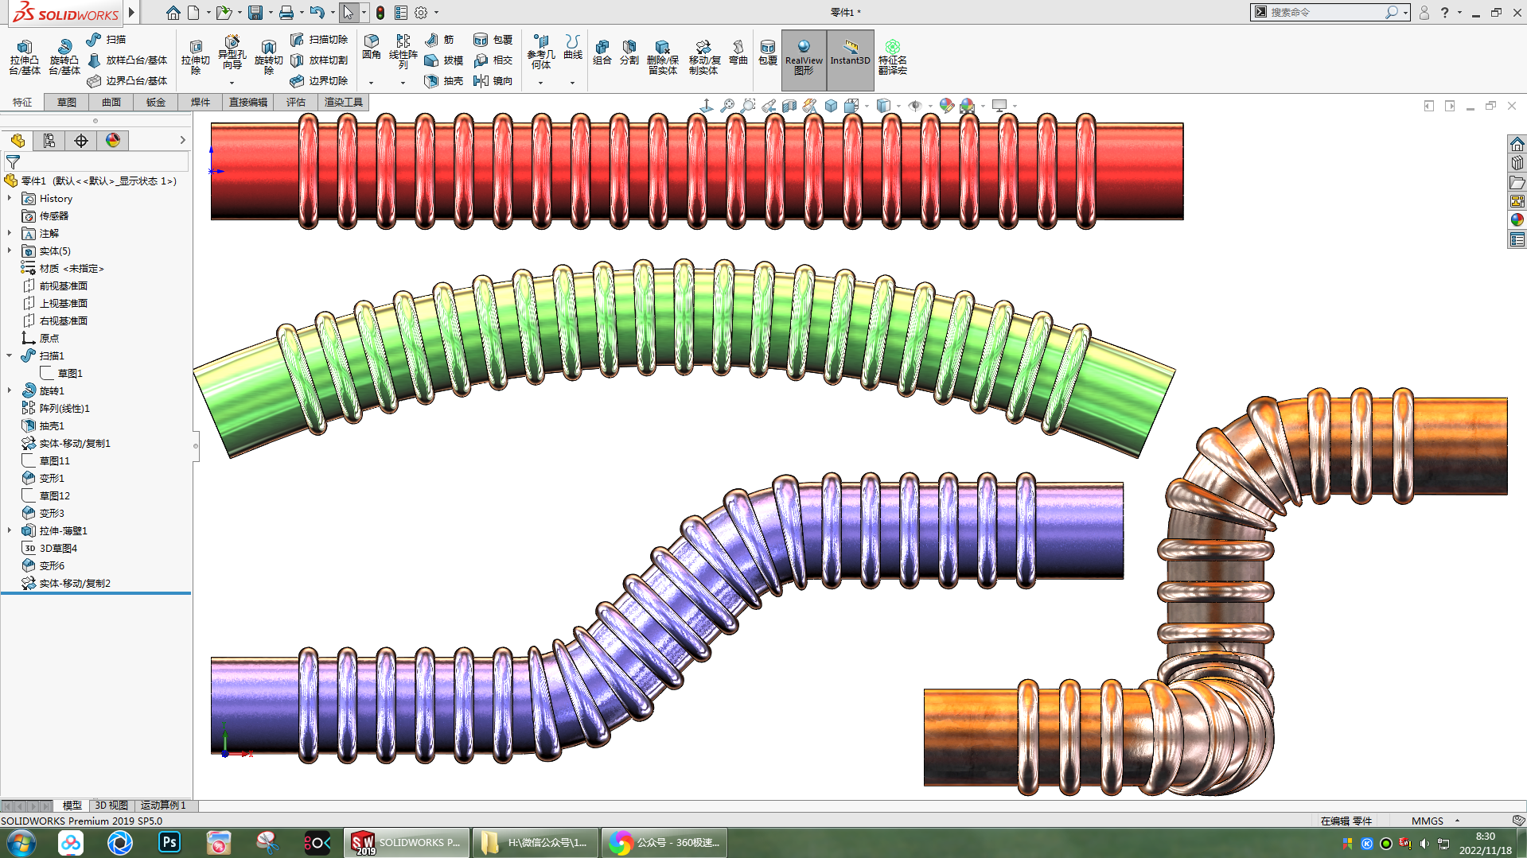Viewport: 1527px width, 858px height.
Task: Click the zoom to fit view icon
Action: 727,106
